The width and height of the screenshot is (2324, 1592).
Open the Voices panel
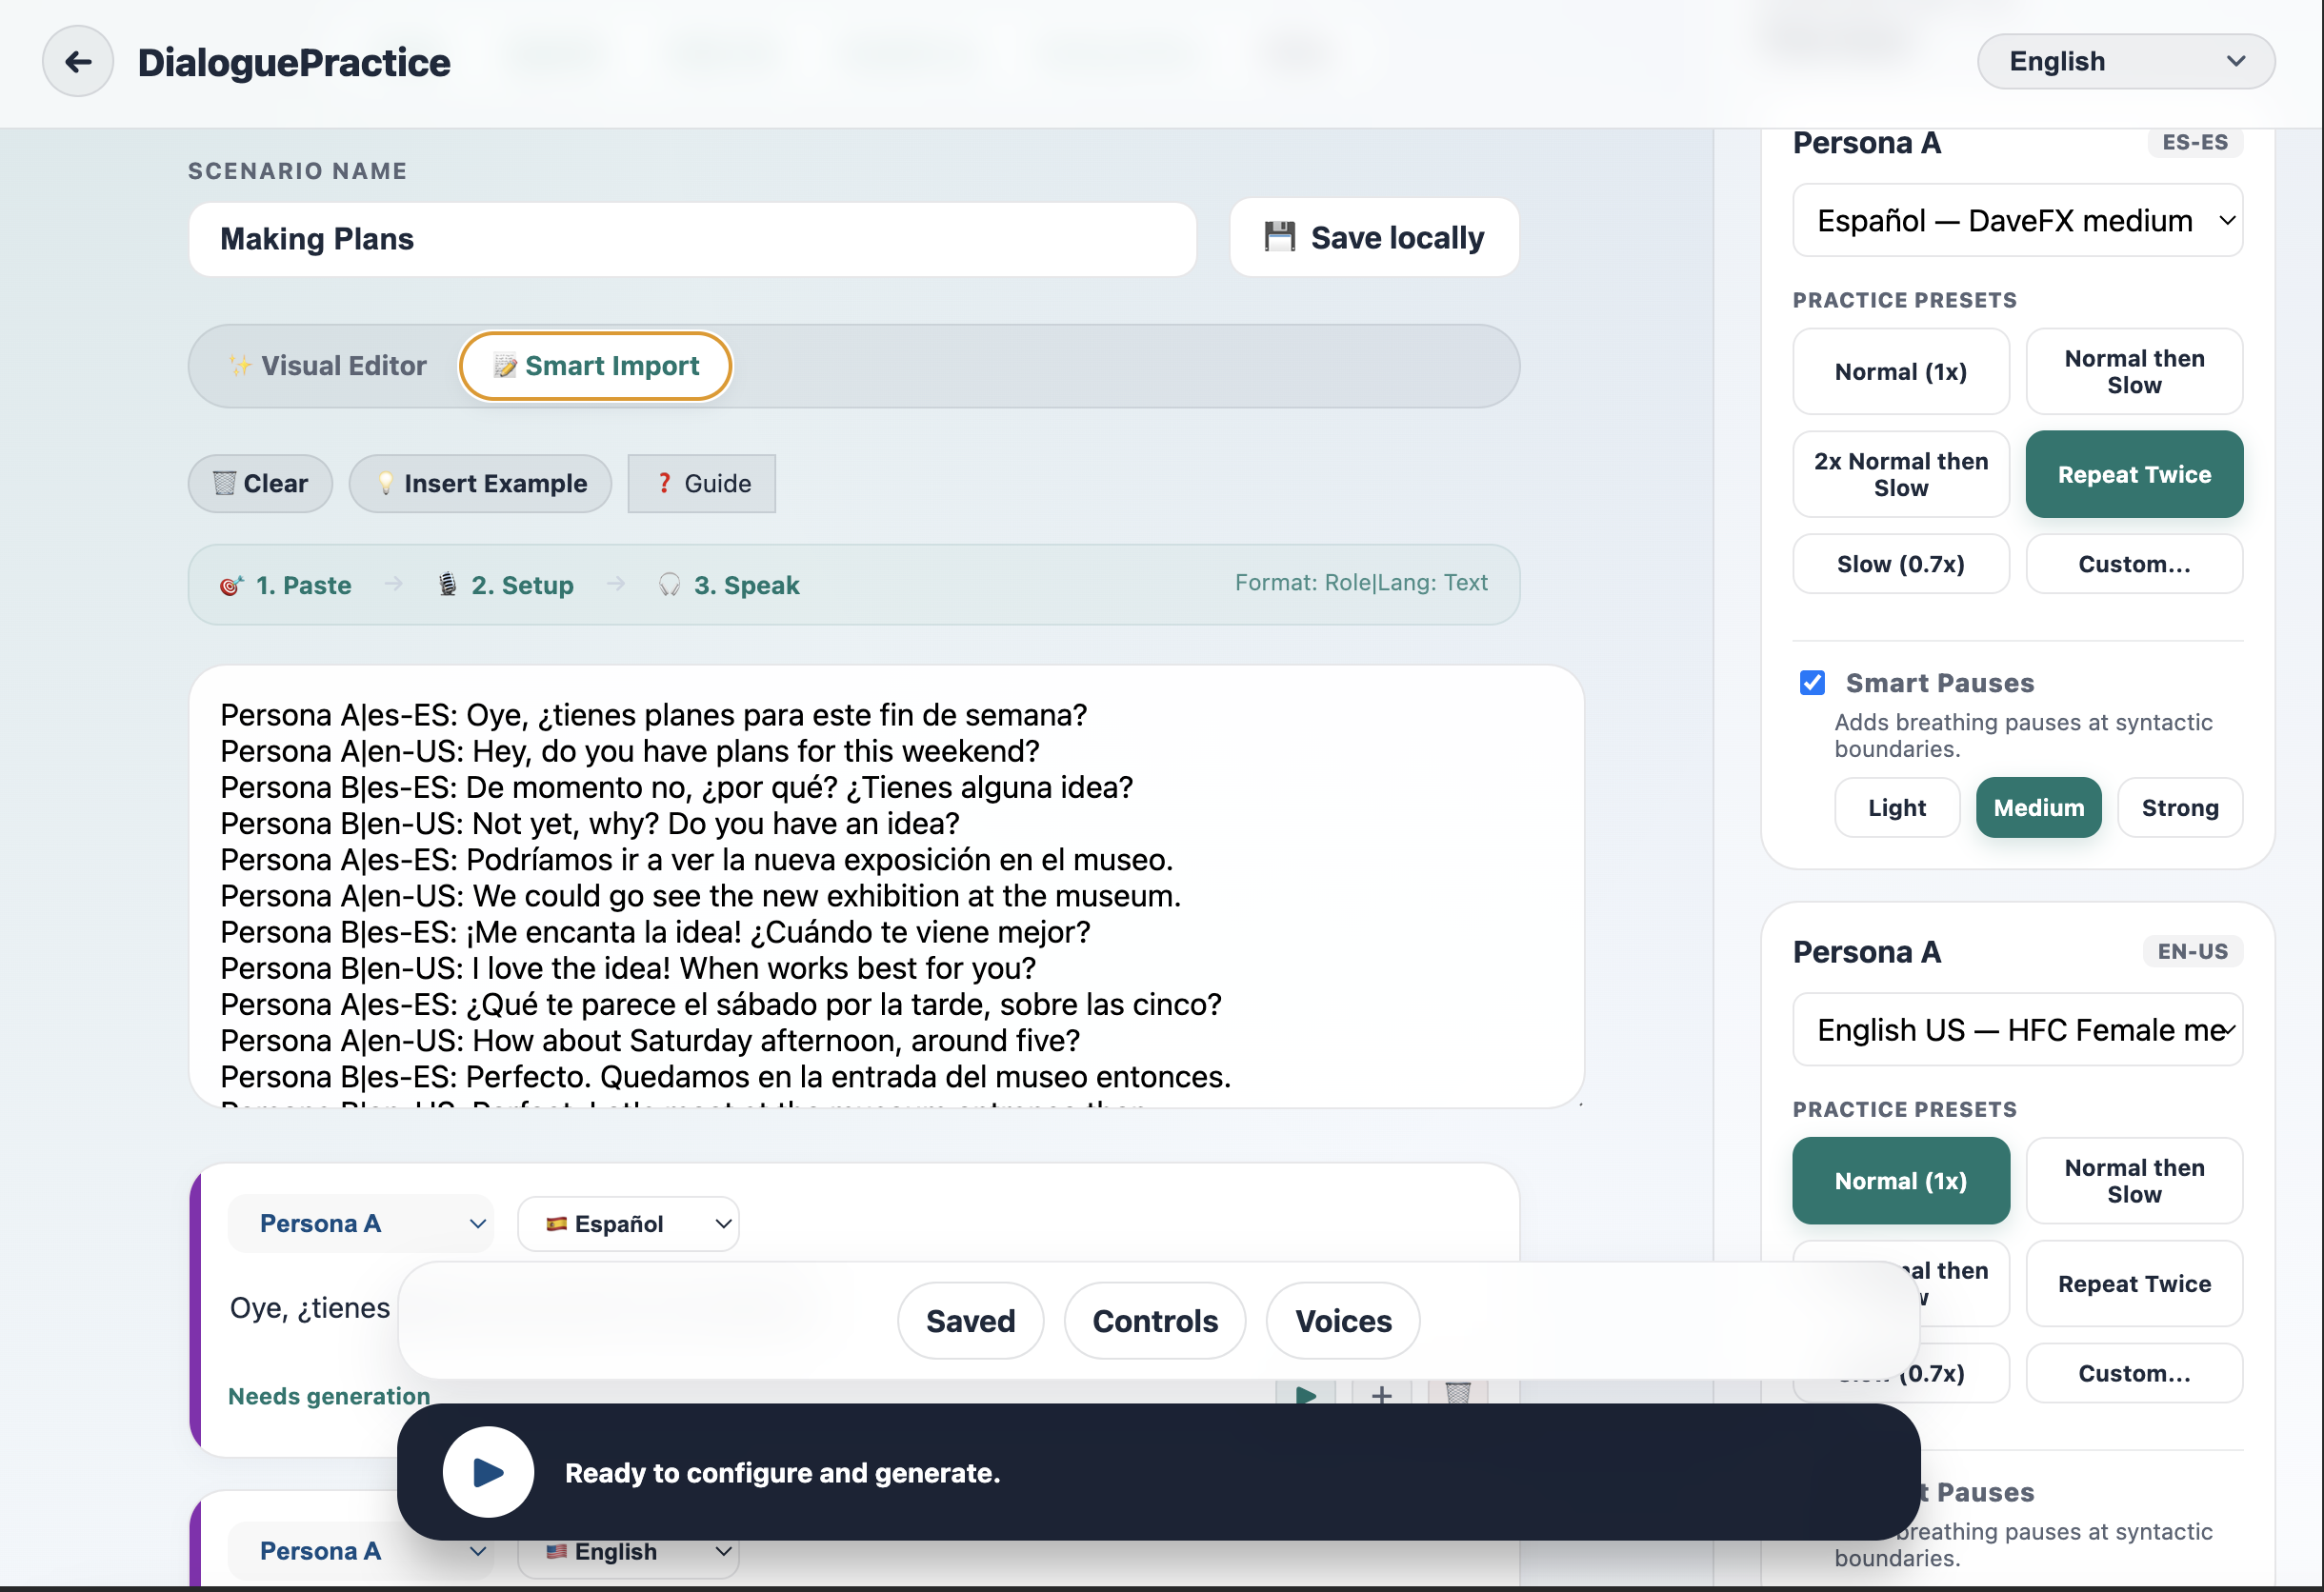1343,1322
